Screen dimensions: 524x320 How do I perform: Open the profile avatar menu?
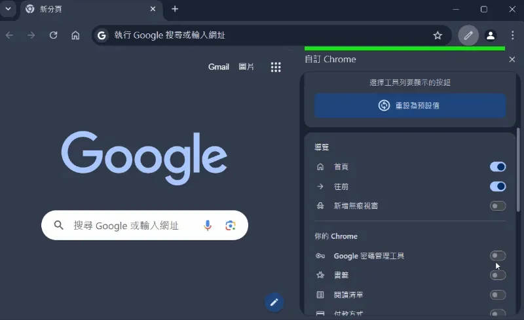[x=490, y=35]
